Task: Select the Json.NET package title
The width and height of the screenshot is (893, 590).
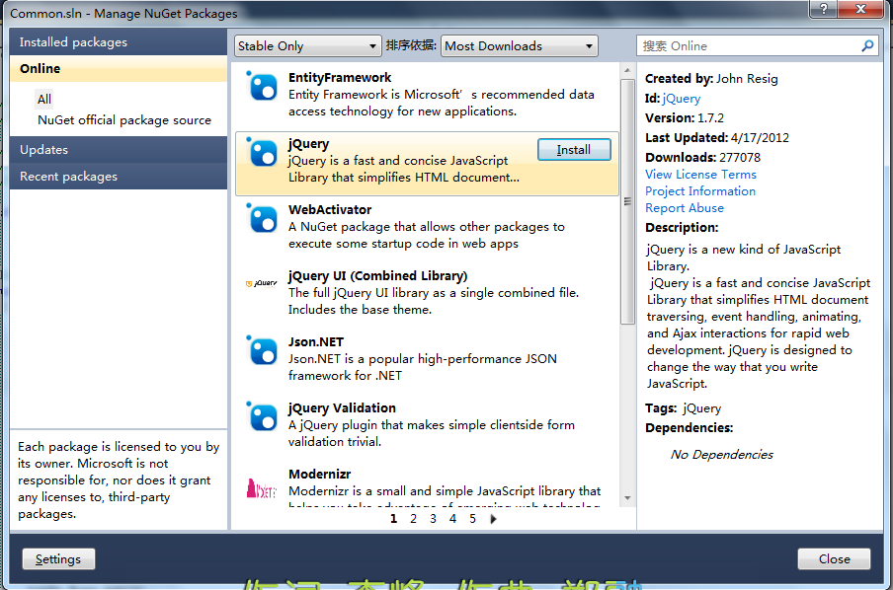Action: click(316, 342)
